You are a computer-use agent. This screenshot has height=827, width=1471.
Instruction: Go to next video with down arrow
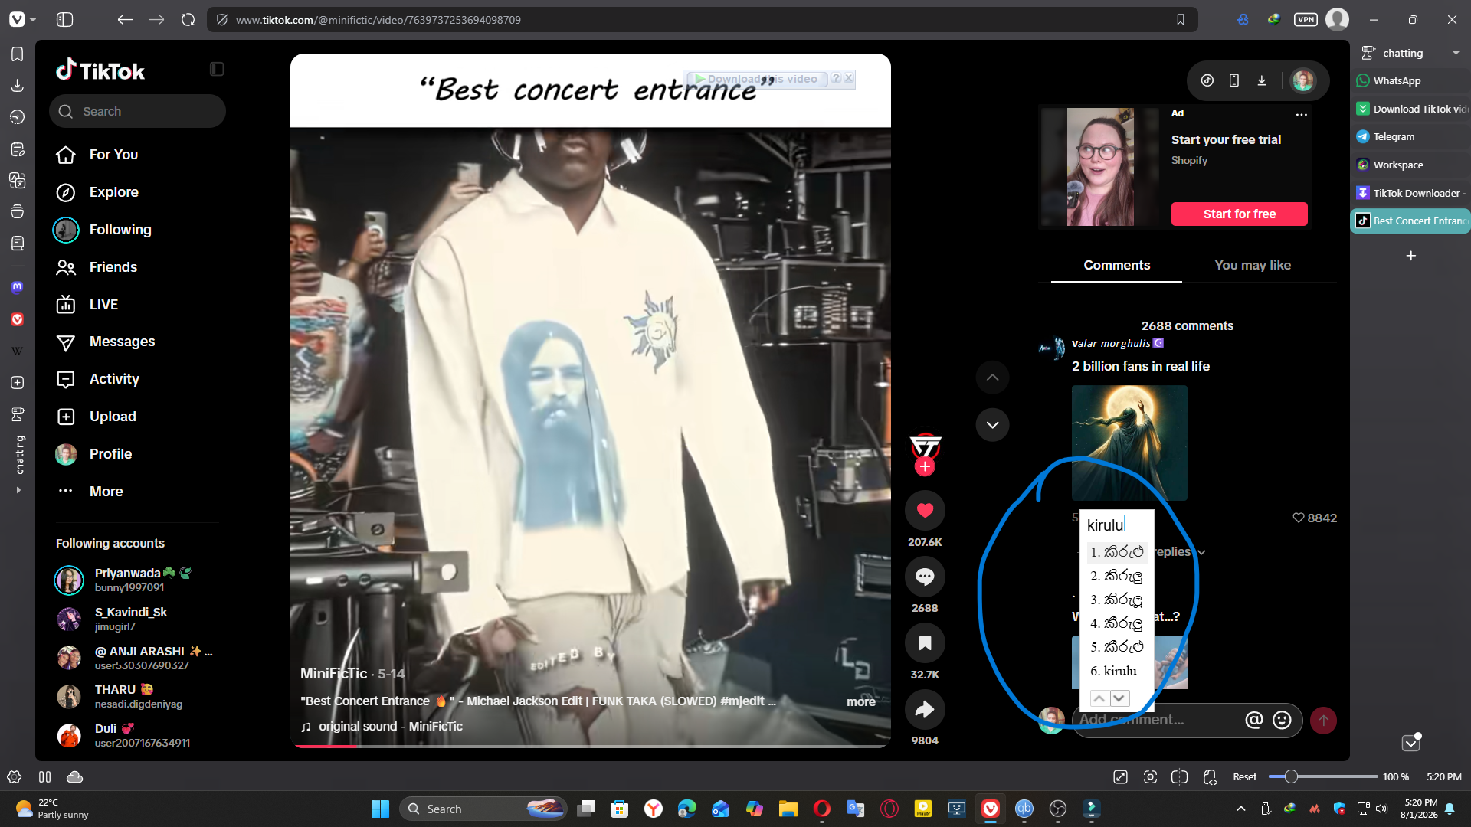[992, 425]
